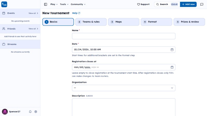This screenshot has height=116, width=207.
Task: Open the Date calendar picker icon
Action: (x=172, y=49)
